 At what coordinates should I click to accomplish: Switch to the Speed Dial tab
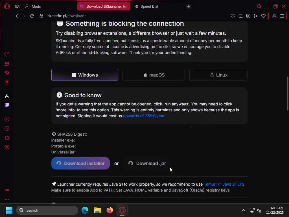[146, 6]
